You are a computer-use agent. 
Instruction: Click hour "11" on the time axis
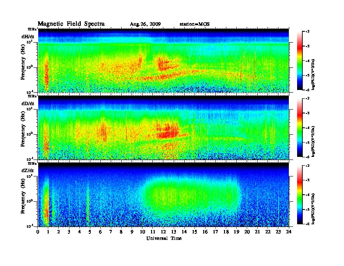153,232
